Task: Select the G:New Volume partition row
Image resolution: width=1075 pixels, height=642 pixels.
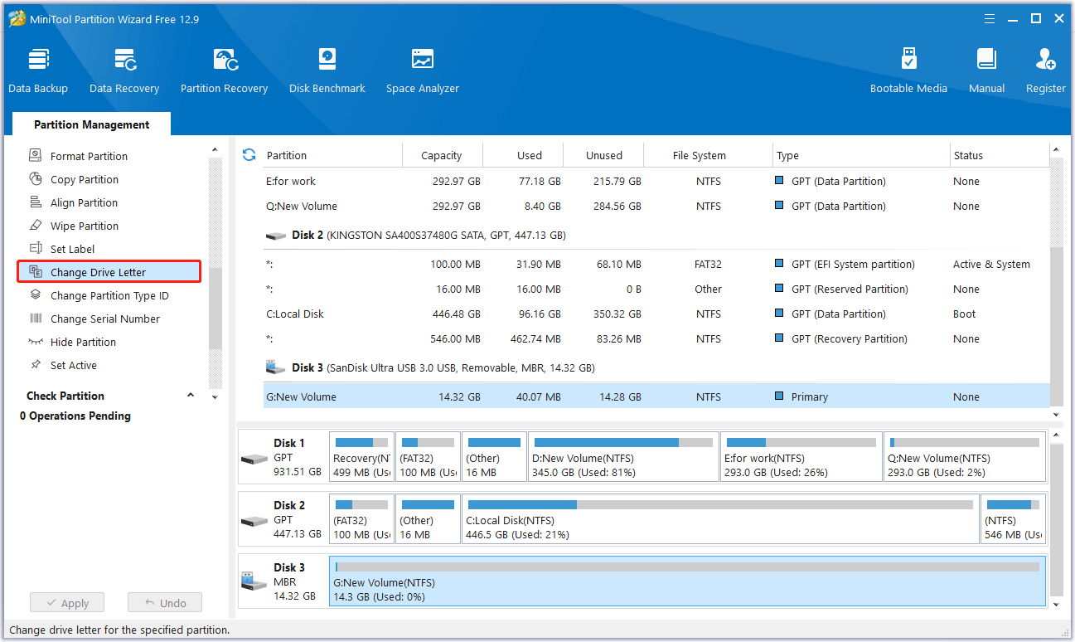Action: tap(656, 396)
